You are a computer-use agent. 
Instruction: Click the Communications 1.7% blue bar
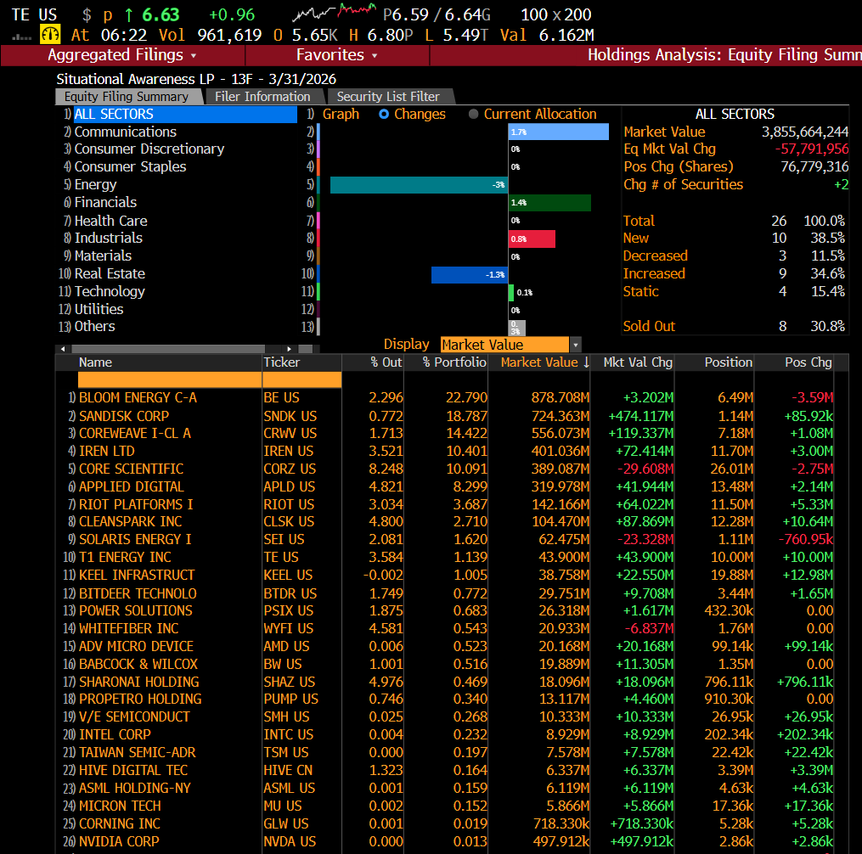click(559, 132)
